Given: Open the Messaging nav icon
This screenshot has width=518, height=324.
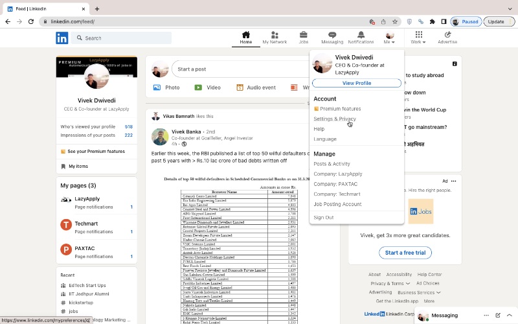Looking at the screenshot, I should pyautogui.click(x=332, y=35).
